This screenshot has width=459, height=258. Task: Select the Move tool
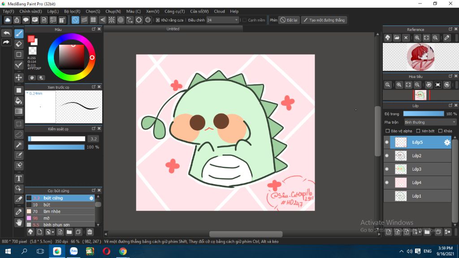[19, 77]
